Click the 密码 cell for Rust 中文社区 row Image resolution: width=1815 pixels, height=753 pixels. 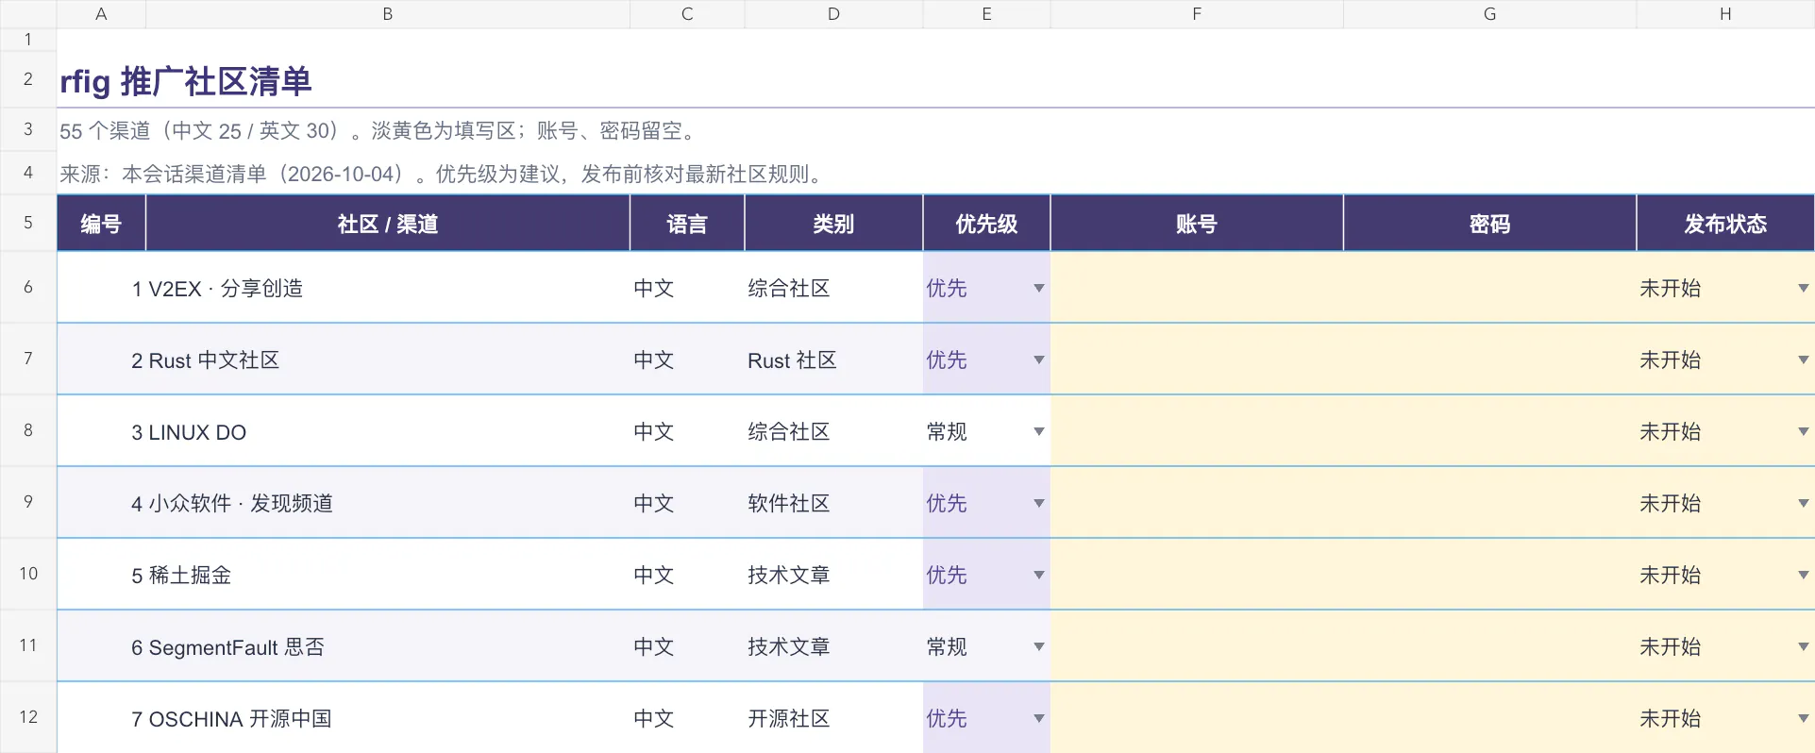(x=1489, y=360)
